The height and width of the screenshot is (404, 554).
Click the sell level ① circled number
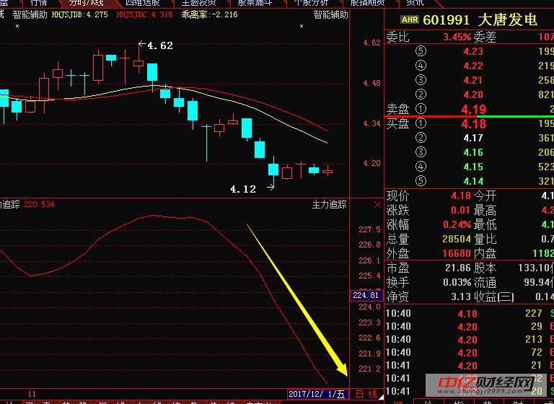coord(421,109)
